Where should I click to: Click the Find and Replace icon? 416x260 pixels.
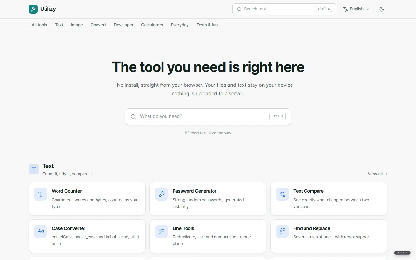coord(282,231)
